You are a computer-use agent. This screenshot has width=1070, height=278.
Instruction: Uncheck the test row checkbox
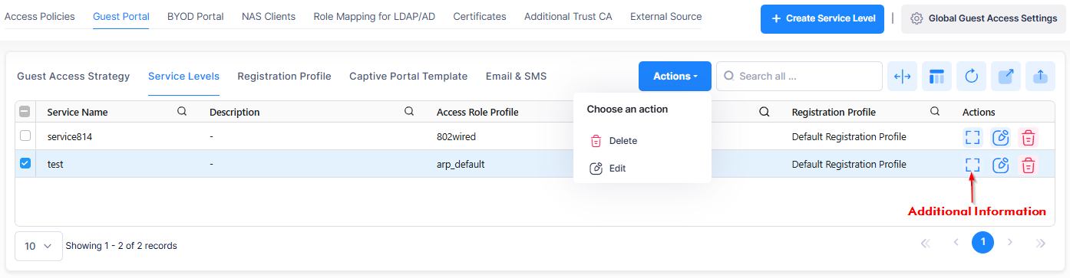pos(25,164)
